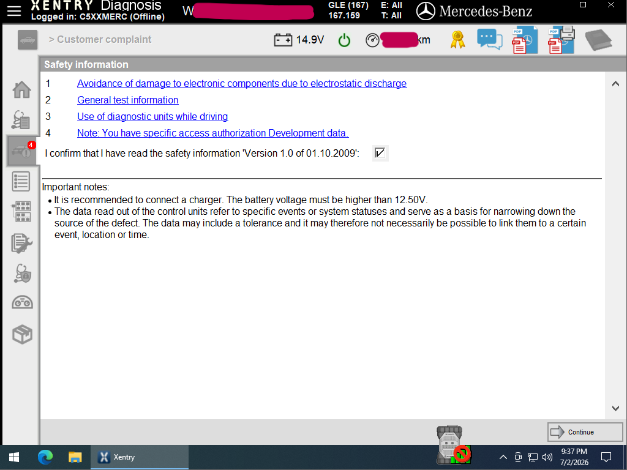Screen dimensions: 627x470
Task: Click the PDF export document icon
Action: (525, 40)
